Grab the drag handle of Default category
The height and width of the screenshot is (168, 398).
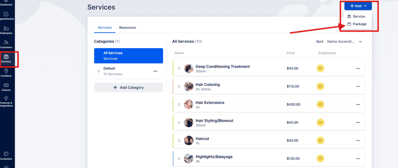click(x=99, y=71)
